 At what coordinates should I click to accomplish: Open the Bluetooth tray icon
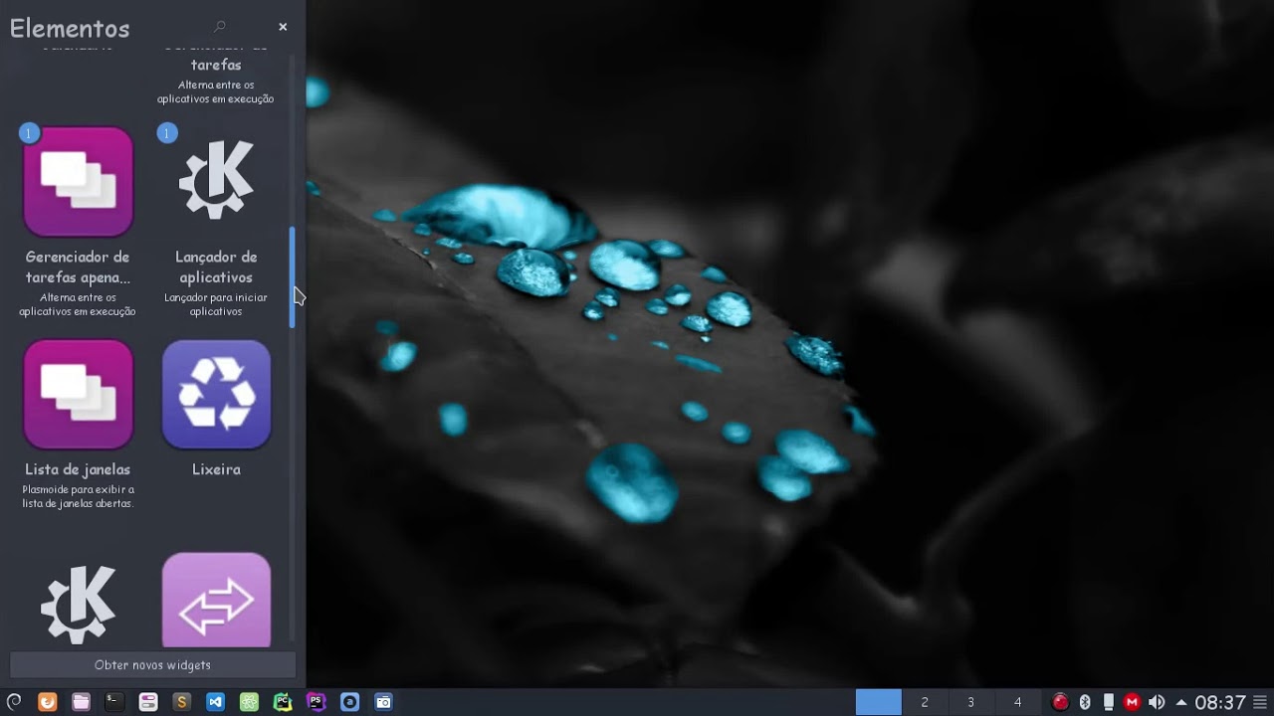pos(1085,702)
